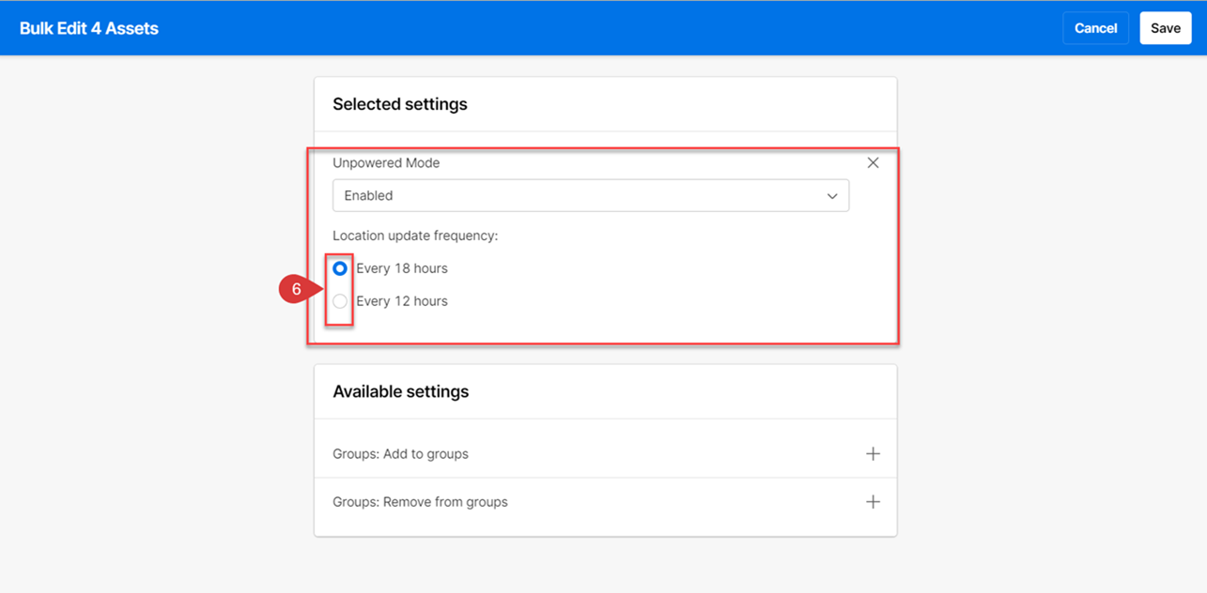Select the Every 12 hours radio button
This screenshot has width=1207, height=593.
pos(340,301)
